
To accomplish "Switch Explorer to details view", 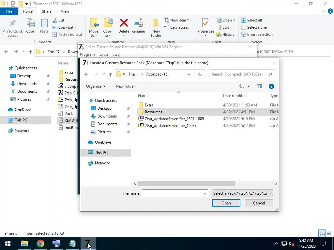I will coord(322,233).
